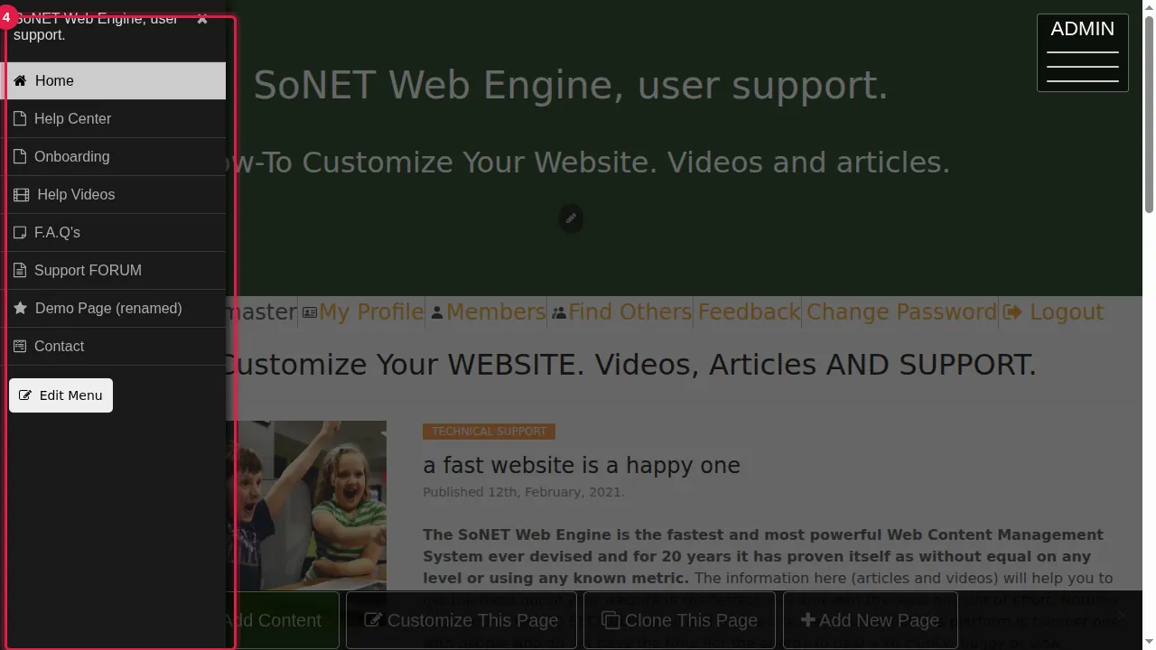Open Help Videos in the sidebar

click(x=113, y=194)
